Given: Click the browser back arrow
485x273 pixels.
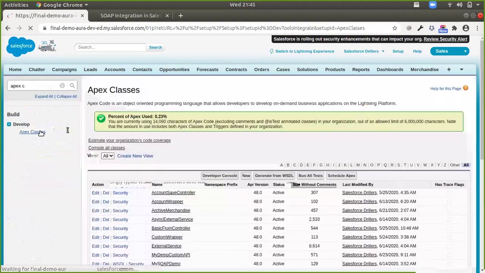Looking at the screenshot, I should (8, 28).
